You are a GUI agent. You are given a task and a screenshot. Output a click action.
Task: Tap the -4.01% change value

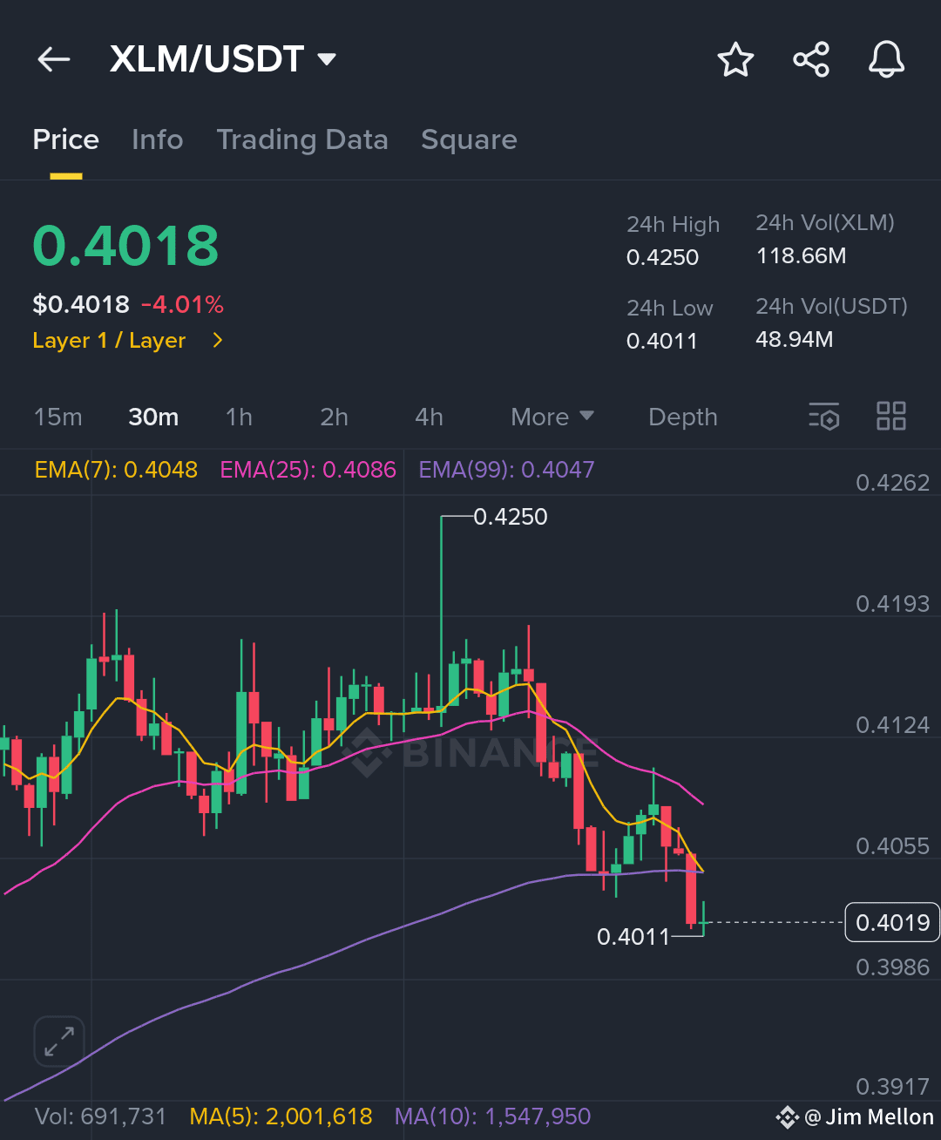coord(182,304)
